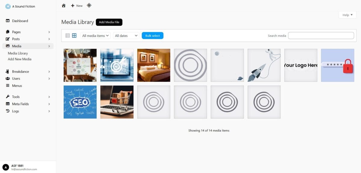Click the Dashboard icon in sidebar

(8, 21)
